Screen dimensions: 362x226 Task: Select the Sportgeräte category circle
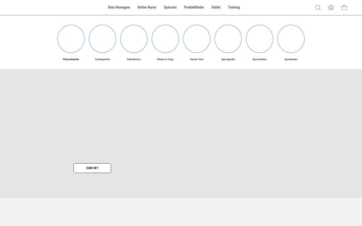pyautogui.click(x=228, y=39)
